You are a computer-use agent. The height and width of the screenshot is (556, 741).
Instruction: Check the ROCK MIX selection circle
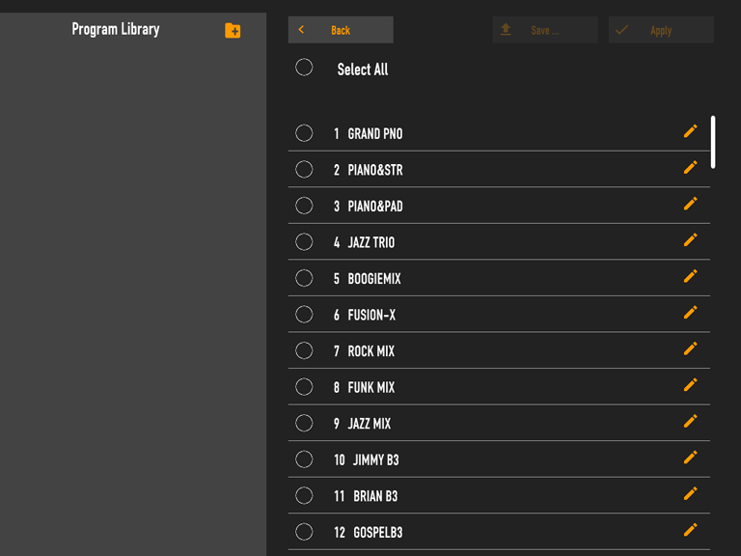(304, 350)
